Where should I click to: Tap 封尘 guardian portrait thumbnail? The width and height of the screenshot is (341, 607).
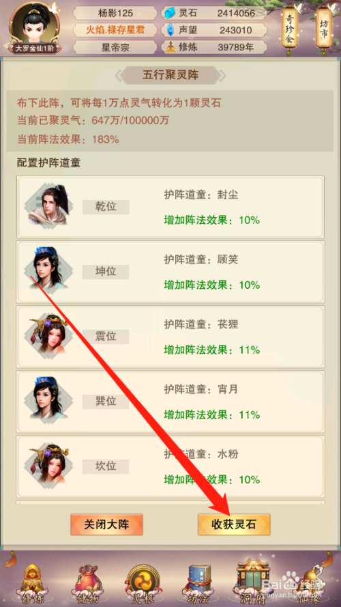(46, 205)
